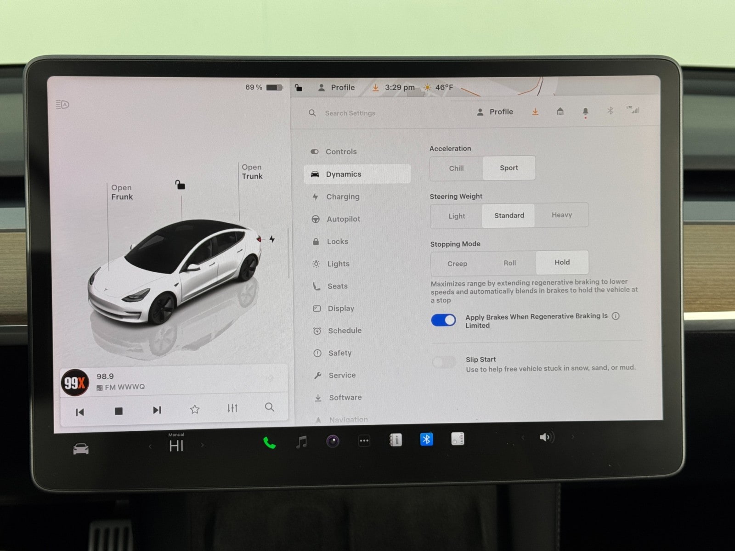Open the Charging settings menu
The image size is (735, 551).
point(343,197)
